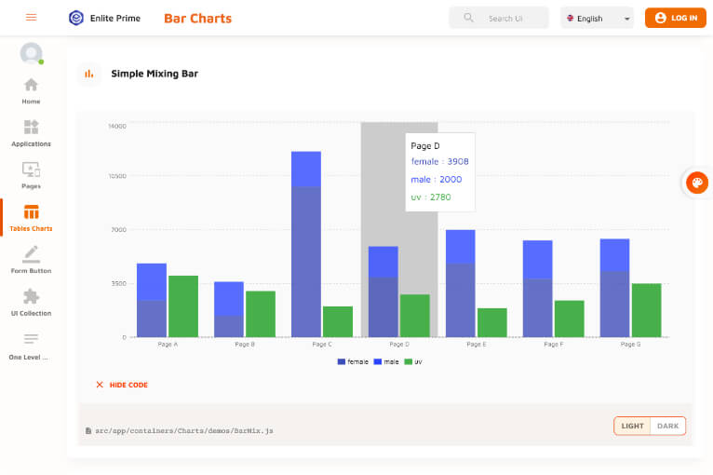This screenshot has height=475, width=713.
Task: Click Page D male bar segment
Action: [383, 262]
